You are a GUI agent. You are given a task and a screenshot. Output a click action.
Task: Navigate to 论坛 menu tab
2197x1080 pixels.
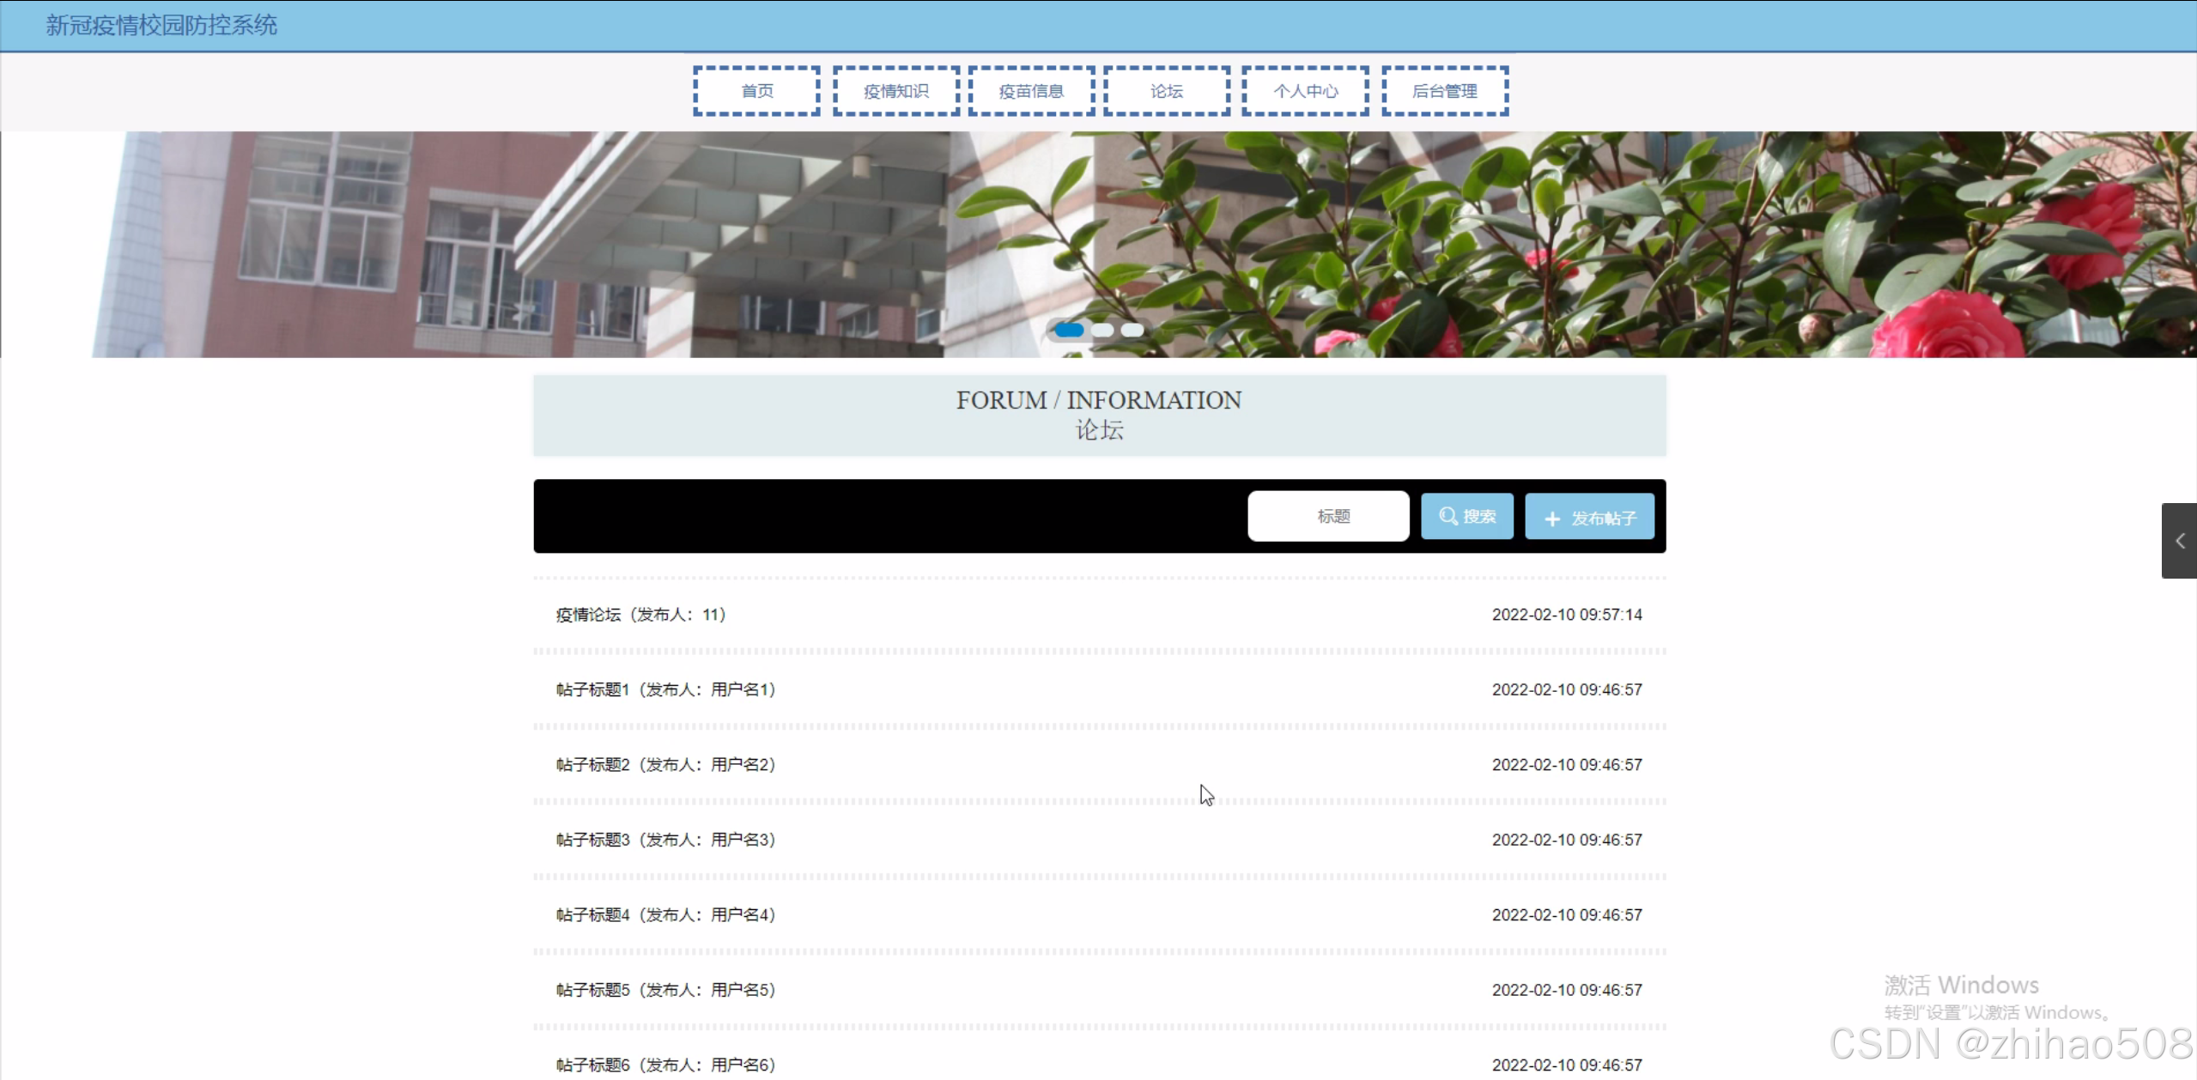1166,91
